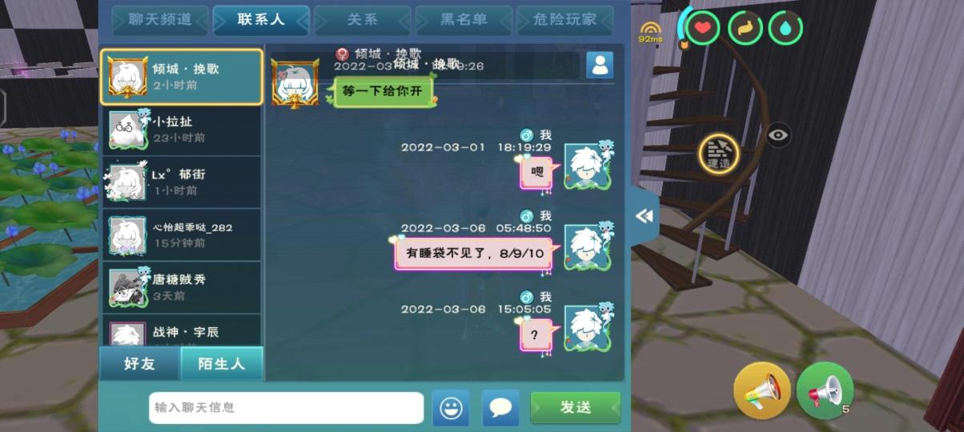
Task: Switch to the 危险玩家 tab
Action: [564, 20]
